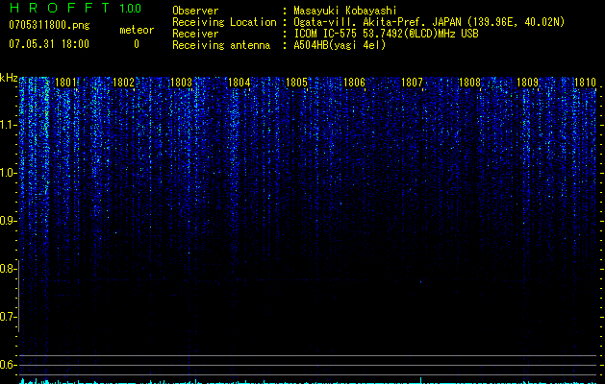Click the 1808 time marker
605x384 pixels.
point(470,83)
